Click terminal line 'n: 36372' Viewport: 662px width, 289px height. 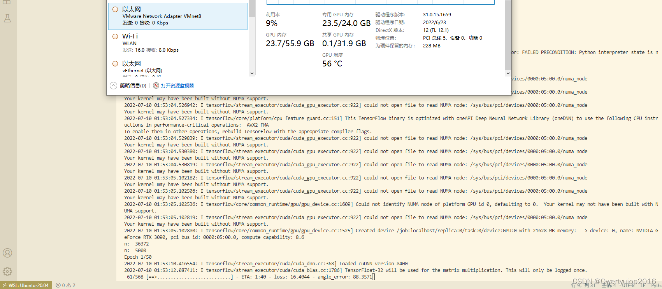coord(137,244)
